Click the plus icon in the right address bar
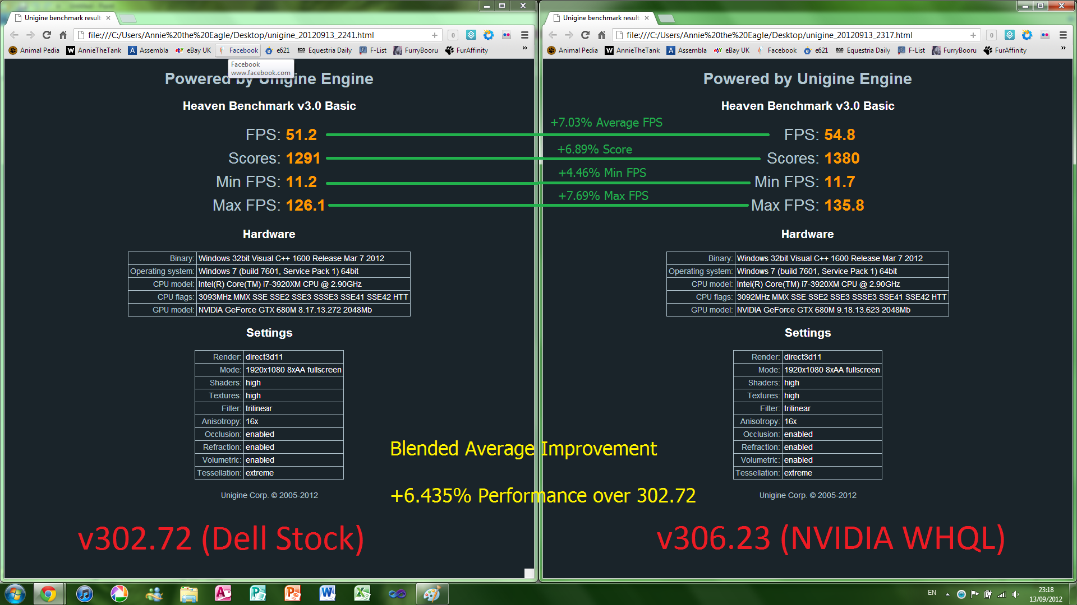The width and height of the screenshot is (1077, 605). [973, 35]
